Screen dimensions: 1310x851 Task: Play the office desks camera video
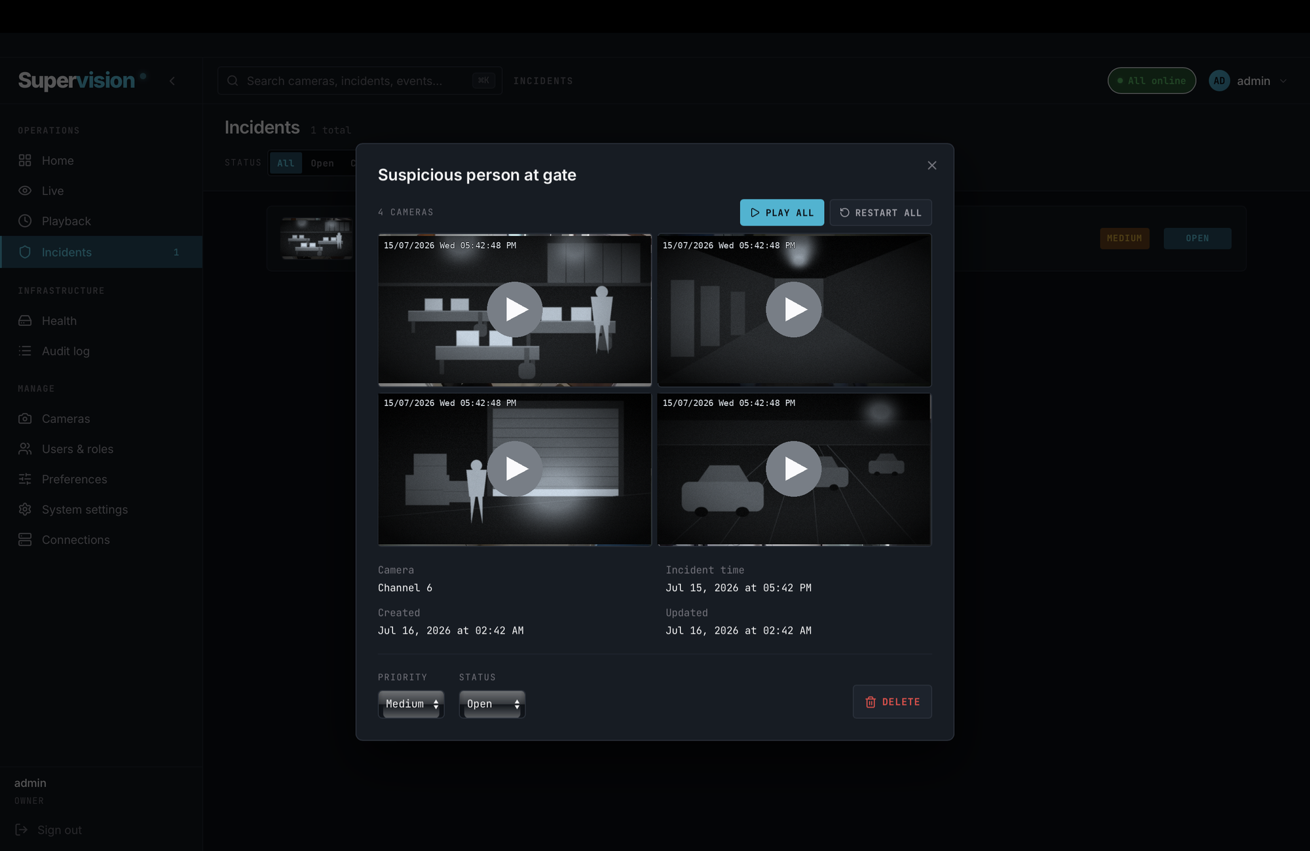(515, 310)
